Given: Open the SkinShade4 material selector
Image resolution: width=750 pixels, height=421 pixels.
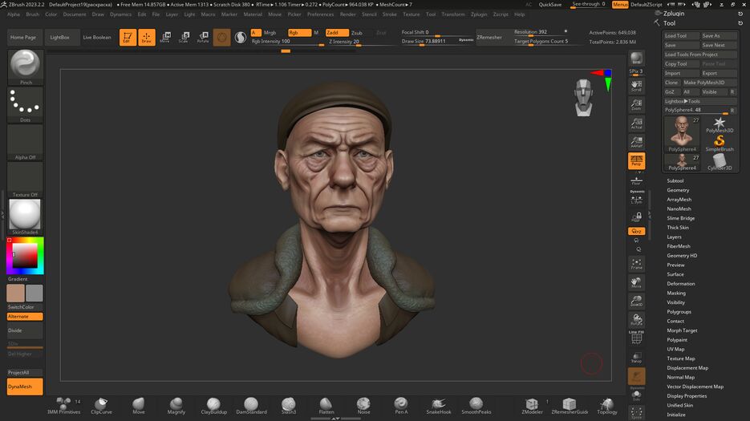Looking at the screenshot, I should tap(25, 217).
